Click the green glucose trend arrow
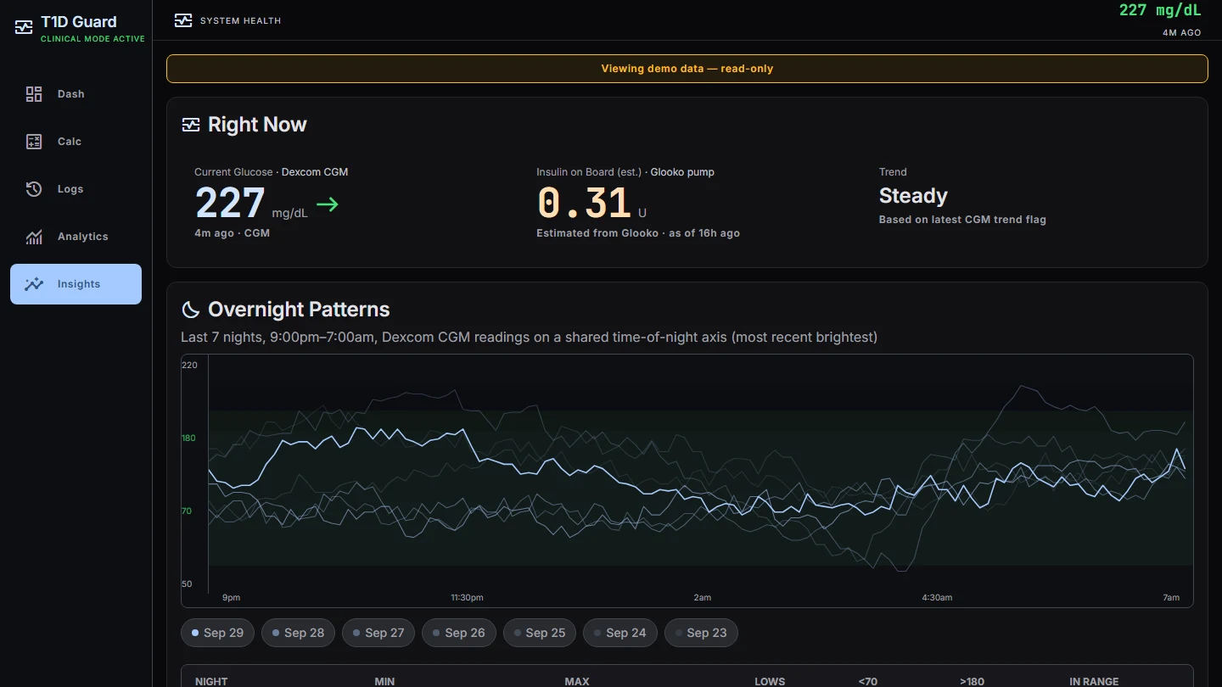Screen dimensions: 1222x687 327,204
